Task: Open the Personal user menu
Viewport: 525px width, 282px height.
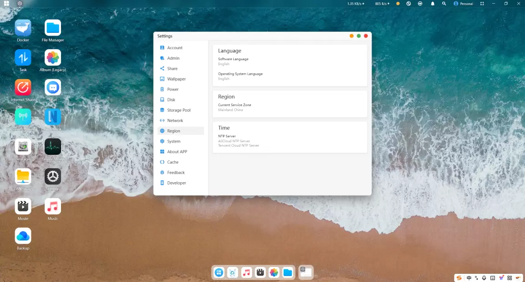Action: [x=463, y=4]
